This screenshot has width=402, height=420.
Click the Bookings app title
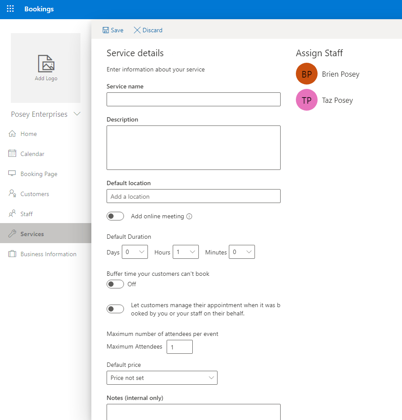pos(39,9)
